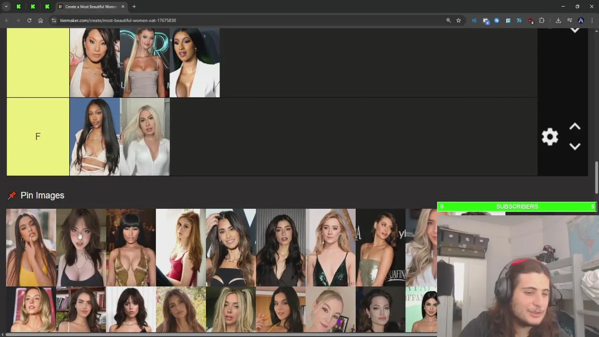Pick pool image with olive strapless dress
The image size is (599, 337).
380,247
